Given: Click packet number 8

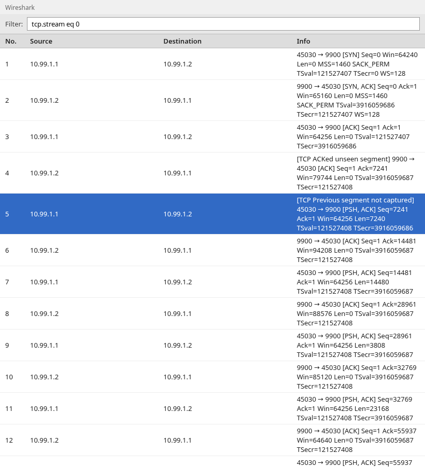Looking at the screenshot, I should (7, 313).
